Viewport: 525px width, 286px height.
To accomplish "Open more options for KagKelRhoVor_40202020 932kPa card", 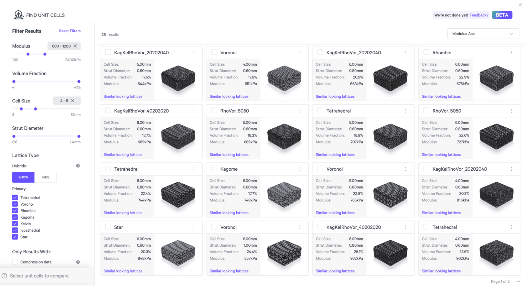I will point(405,227).
